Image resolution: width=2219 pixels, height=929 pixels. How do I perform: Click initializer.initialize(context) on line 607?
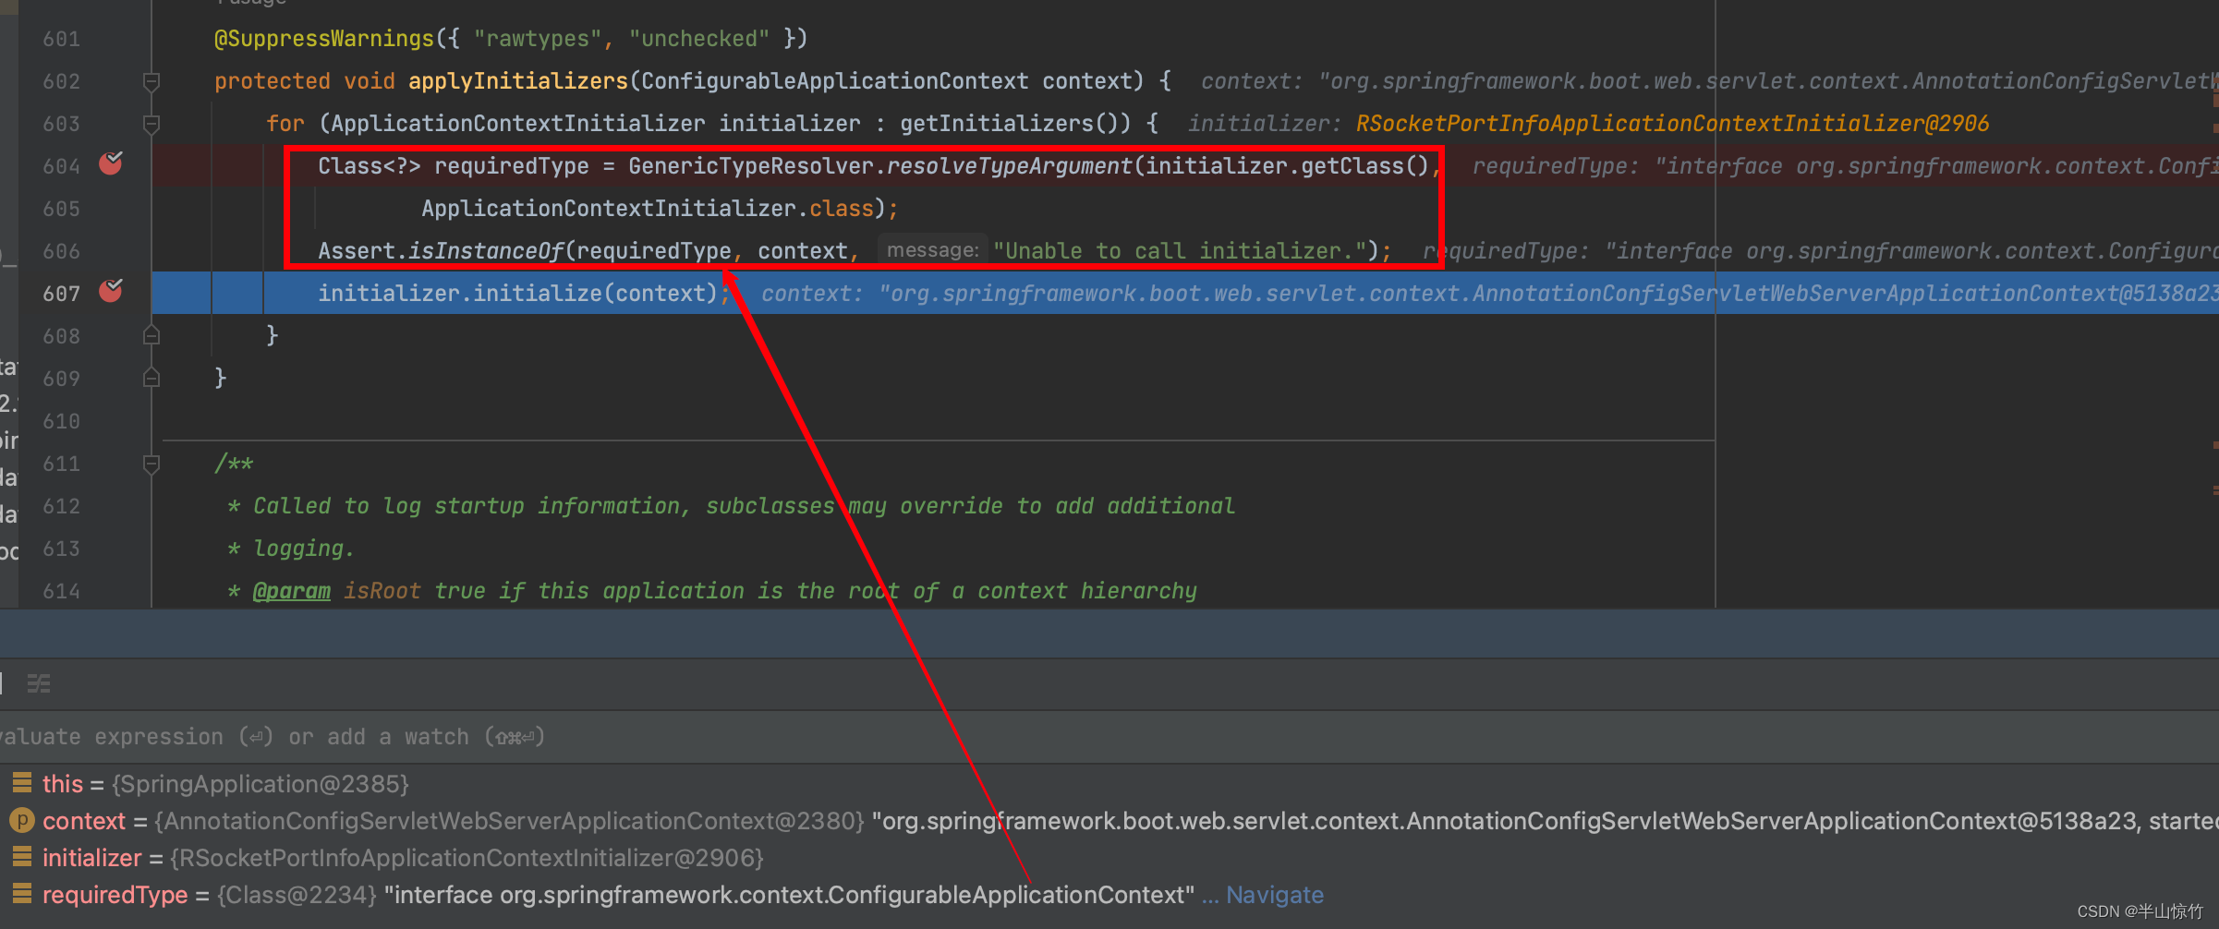(x=517, y=294)
